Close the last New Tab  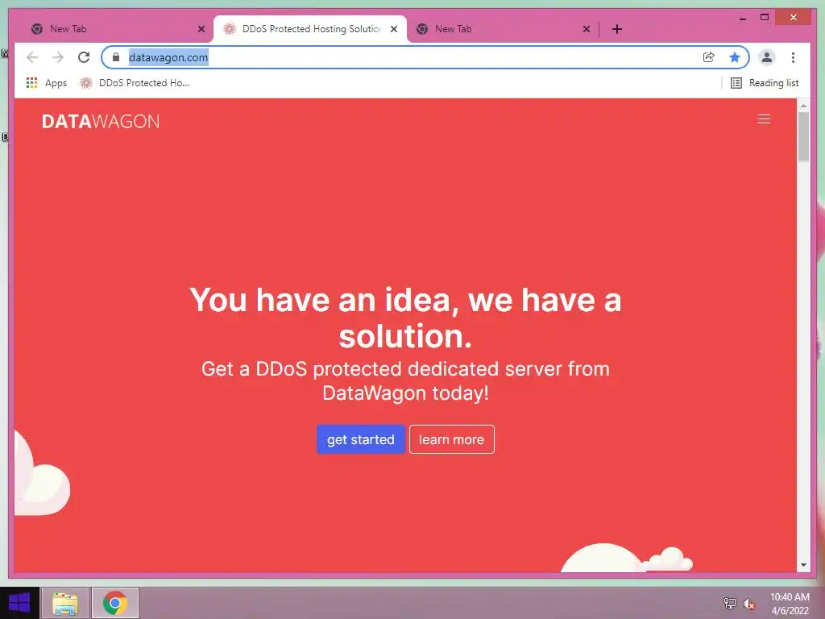pyautogui.click(x=587, y=29)
